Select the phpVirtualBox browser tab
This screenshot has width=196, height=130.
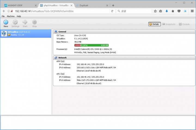[x=56, y=5]
